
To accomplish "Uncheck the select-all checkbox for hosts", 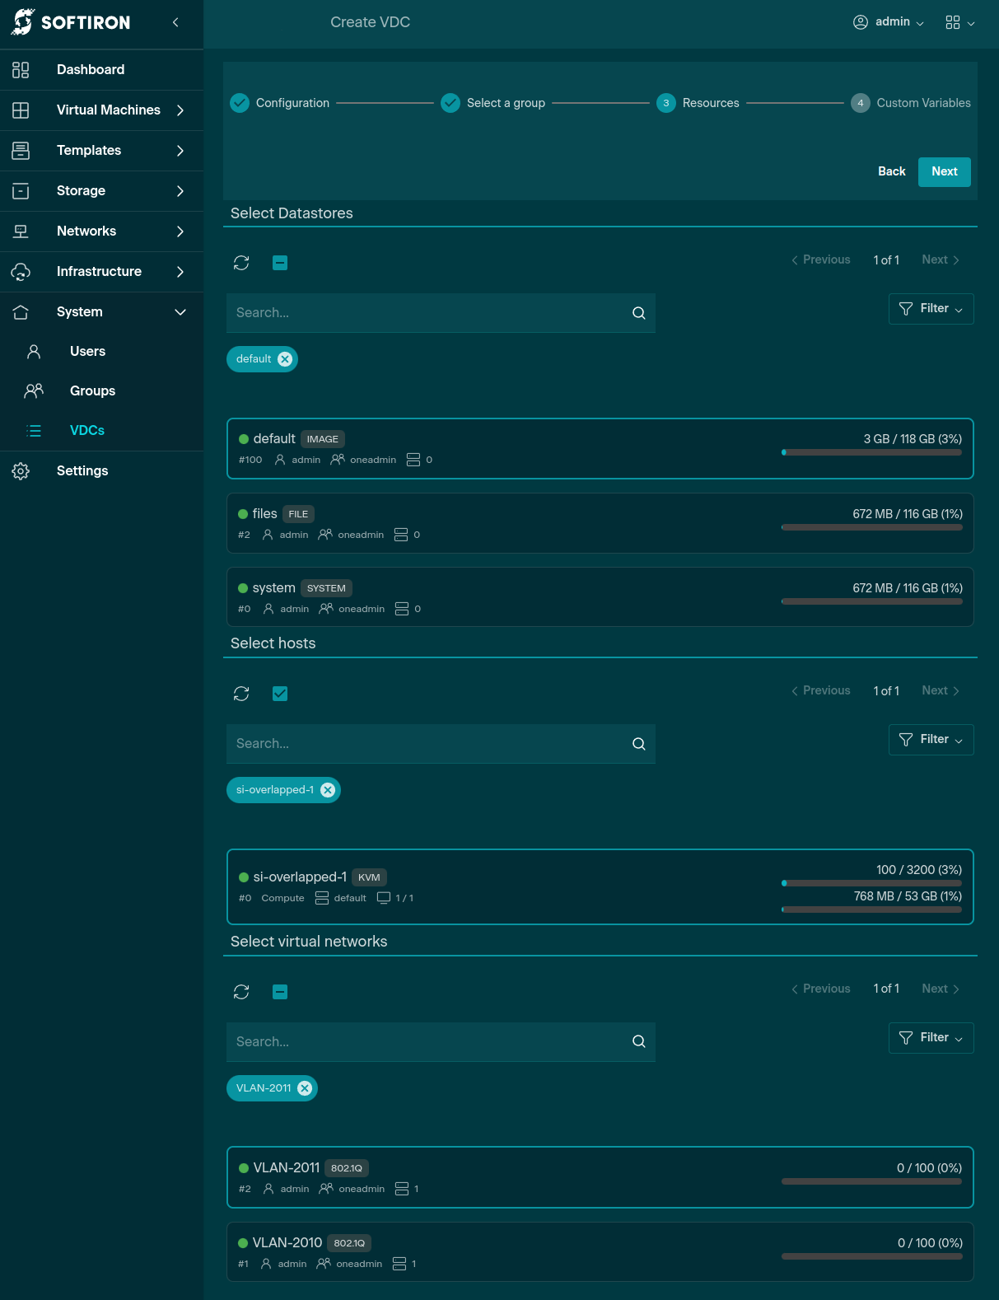I will click(280, 694).
